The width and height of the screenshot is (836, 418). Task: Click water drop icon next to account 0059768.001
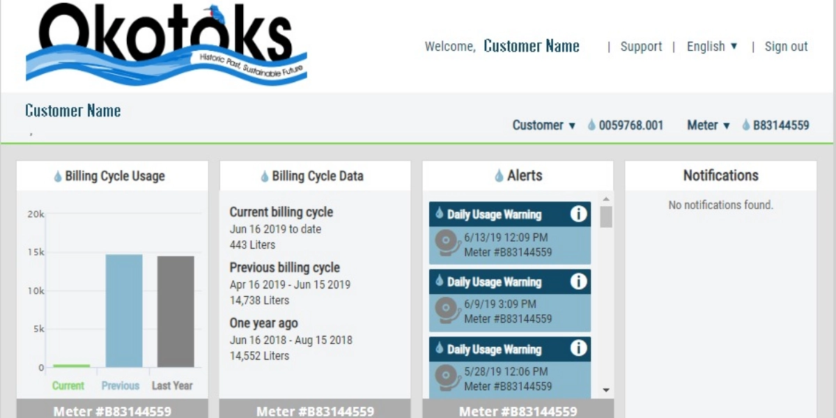(591, 125)
